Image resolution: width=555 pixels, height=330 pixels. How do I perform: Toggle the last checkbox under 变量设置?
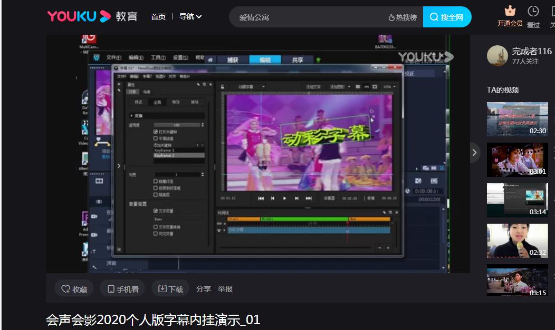coord(156,234)
